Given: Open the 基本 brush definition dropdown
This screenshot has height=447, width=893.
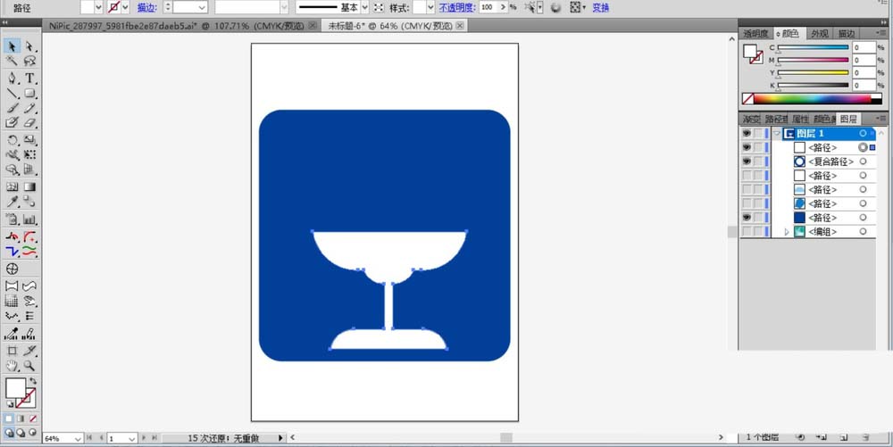Looking at the screenshot, I should click(x=365, y=7).
